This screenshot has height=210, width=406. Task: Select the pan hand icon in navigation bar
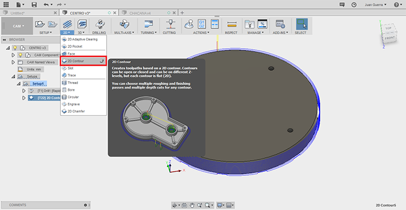click(192, 205)
